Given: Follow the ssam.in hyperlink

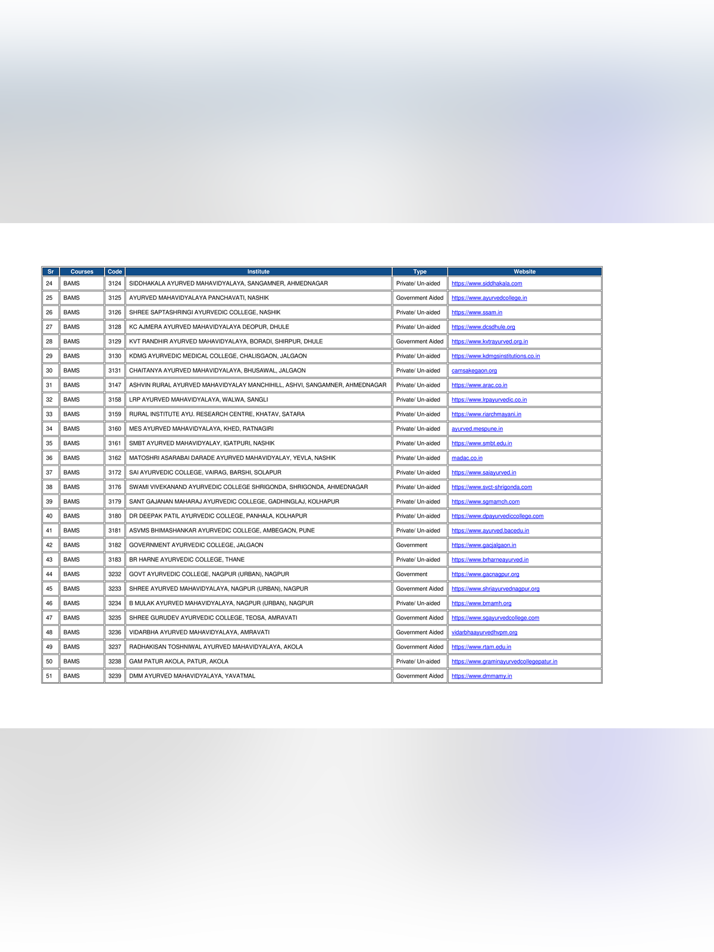Looking at the screenshot, I should click(x=477, y=312).
